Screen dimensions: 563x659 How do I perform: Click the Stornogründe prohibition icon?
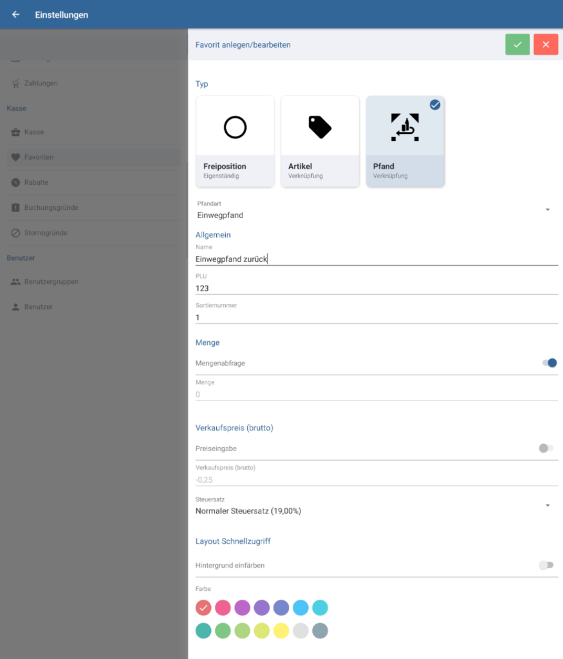click(x=15, y=233)
